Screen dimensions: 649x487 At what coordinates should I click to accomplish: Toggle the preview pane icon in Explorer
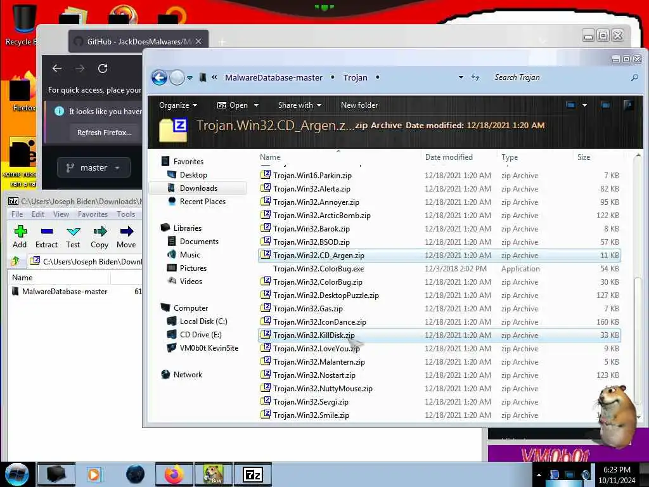pos(605,105)
